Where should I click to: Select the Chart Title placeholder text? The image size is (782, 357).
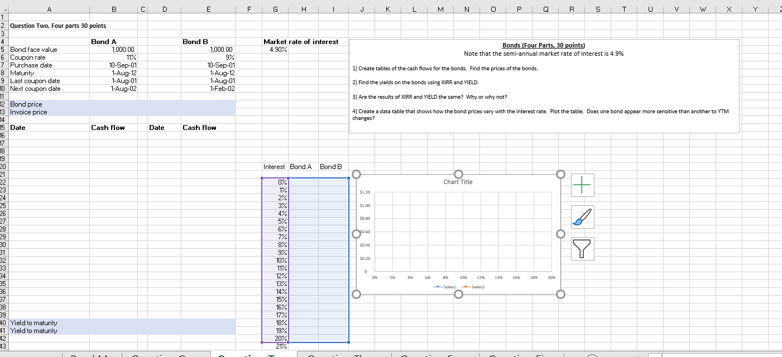458,182
